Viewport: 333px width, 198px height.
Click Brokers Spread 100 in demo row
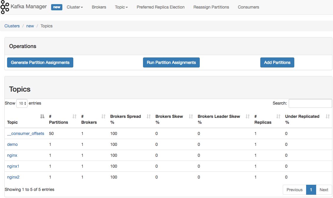(114, 144)
